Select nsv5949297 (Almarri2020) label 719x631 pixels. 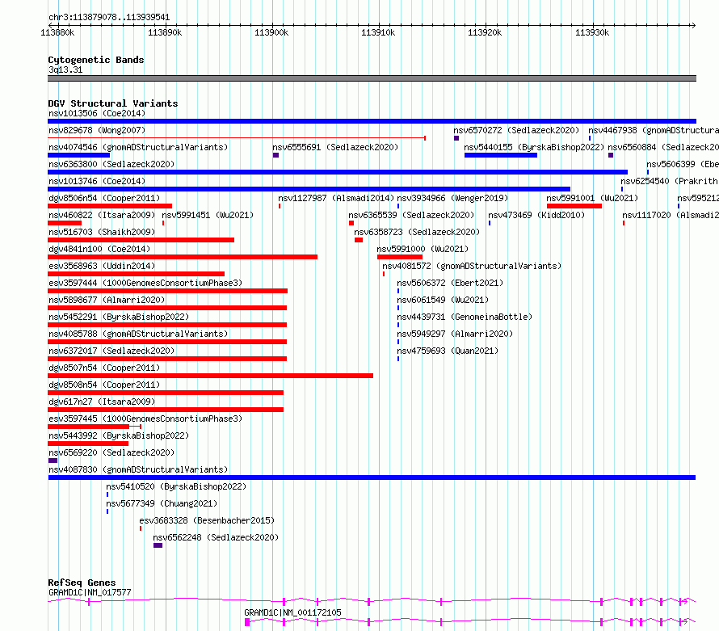455,334
